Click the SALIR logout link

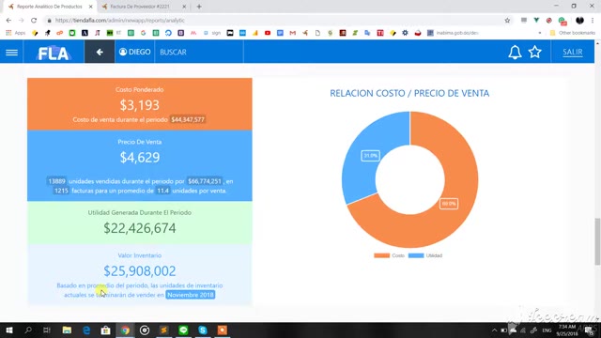click(x=572, y=53)
